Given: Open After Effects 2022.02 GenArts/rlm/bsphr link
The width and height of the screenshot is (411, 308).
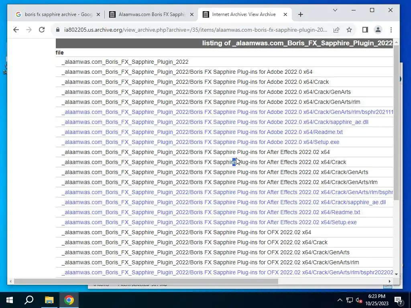Looking at the screenshot, I should pyautogui.click(x=227, y=192).
